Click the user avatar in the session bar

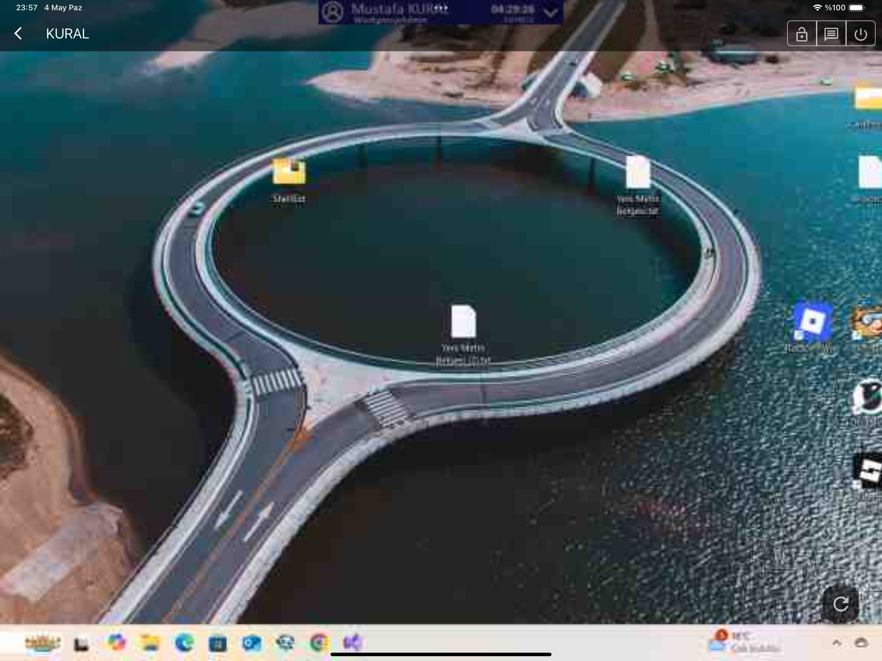point(333,12)
